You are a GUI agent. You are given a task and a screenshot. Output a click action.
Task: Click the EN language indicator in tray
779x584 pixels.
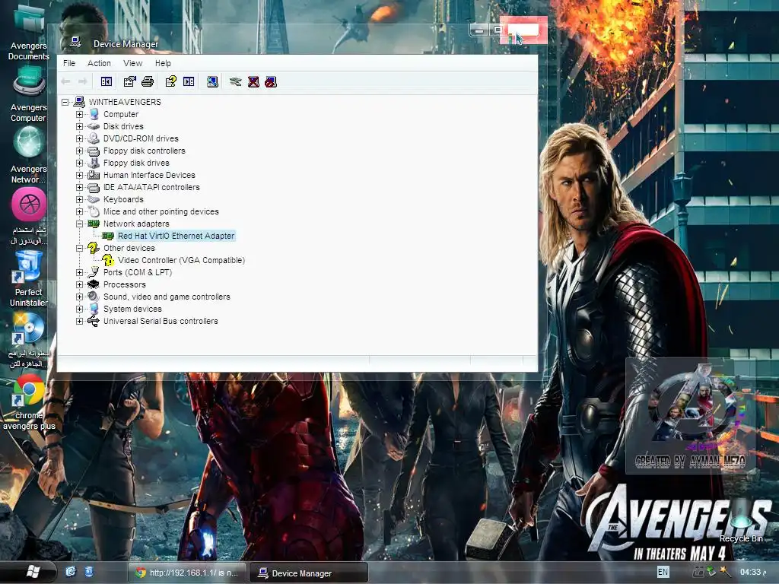(663, 572)
